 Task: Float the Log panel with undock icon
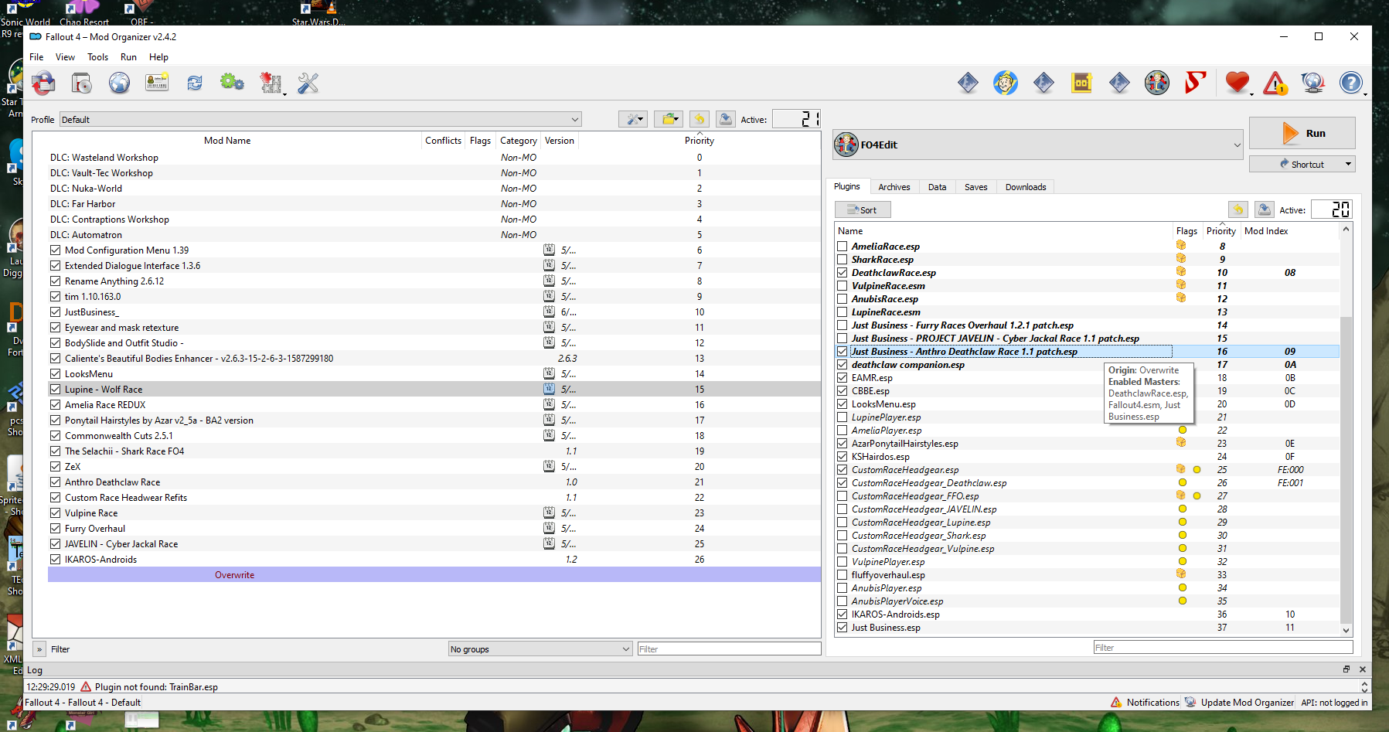tap(1346, 669)
